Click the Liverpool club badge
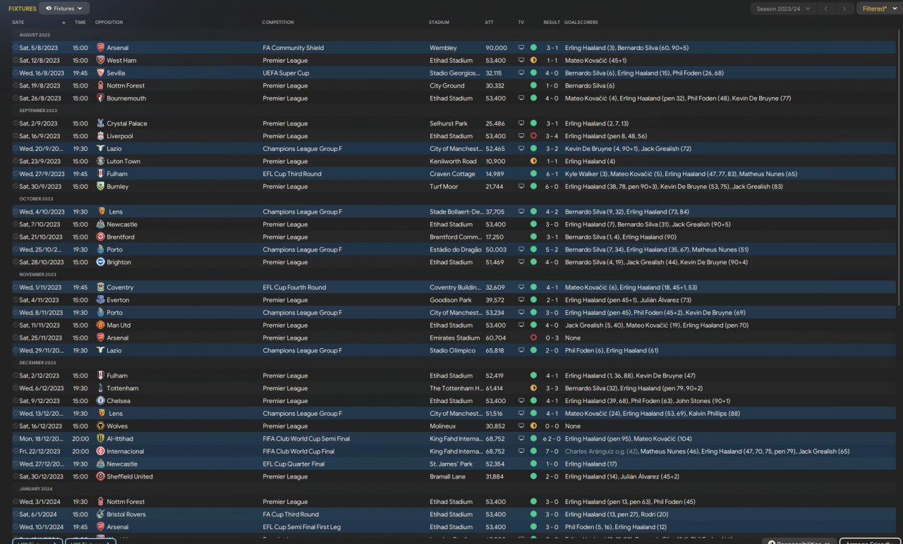Viewport: 903px width, 544px height. click(x=100, y=136)
